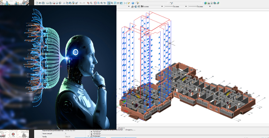Select the Радиатор|Секция|Конвектор property row
The width and height of the screenshot is (269, 138).
point(63,131)
